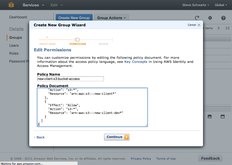
Task: Click the "Effect": "Allow" line
Action: [x=64, y=105]
